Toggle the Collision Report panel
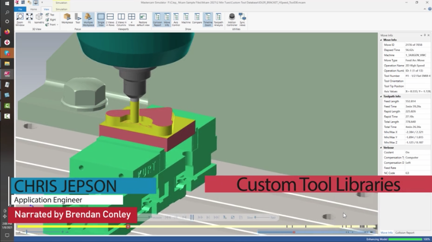 (x=157, y=20)
